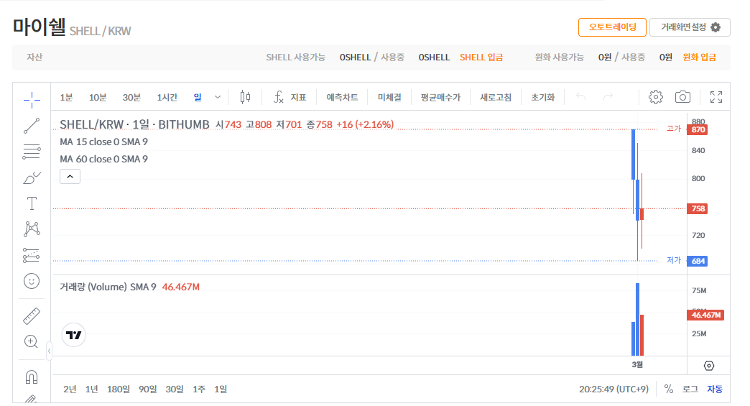Image resolution: width=750 pixels, height=406 pixels.
Task: Click the 원화 입금 deposit link
Action: [699, 57]
